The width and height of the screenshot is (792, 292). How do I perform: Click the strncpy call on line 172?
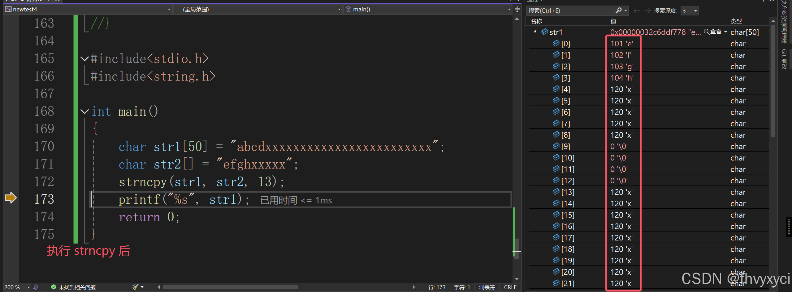201,182
